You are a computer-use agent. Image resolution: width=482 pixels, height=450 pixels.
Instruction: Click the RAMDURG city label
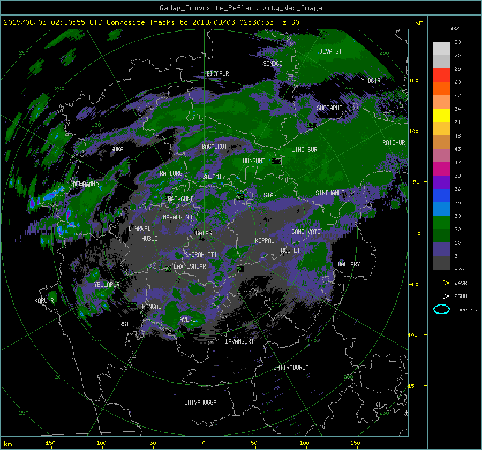[171, 173]
